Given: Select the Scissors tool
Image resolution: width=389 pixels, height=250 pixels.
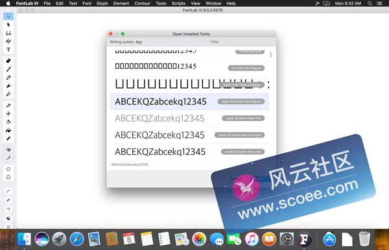Looking at the screenshot, I should [x=8, y=114].
